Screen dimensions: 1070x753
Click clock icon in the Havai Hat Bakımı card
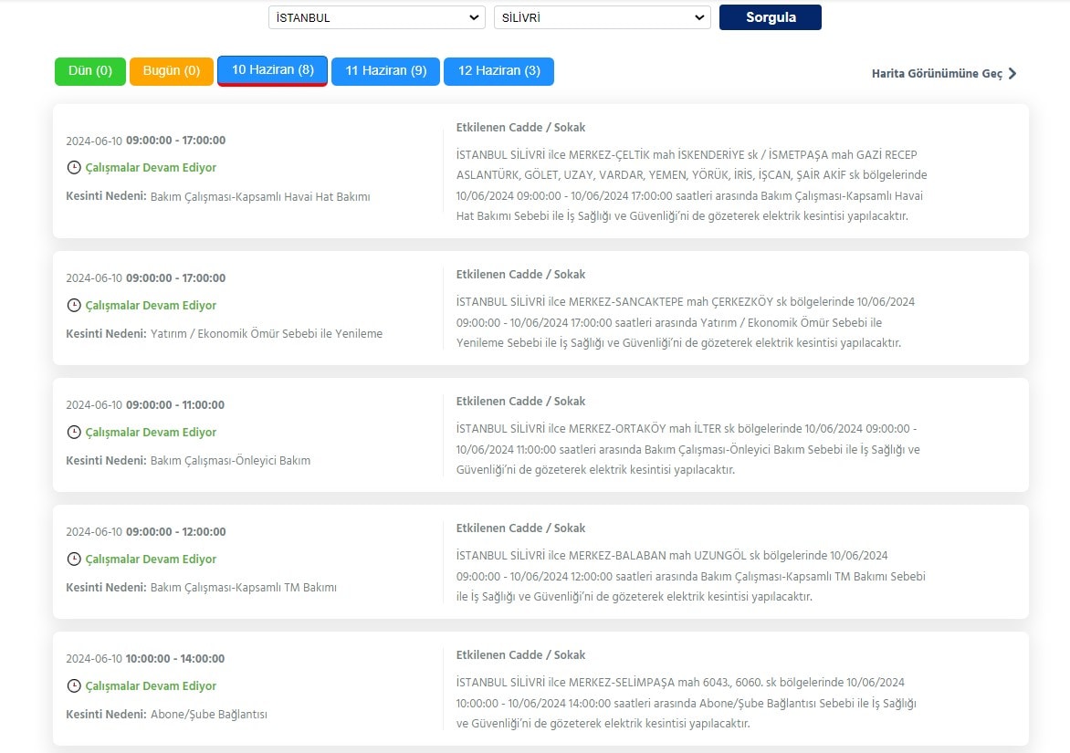74,167
